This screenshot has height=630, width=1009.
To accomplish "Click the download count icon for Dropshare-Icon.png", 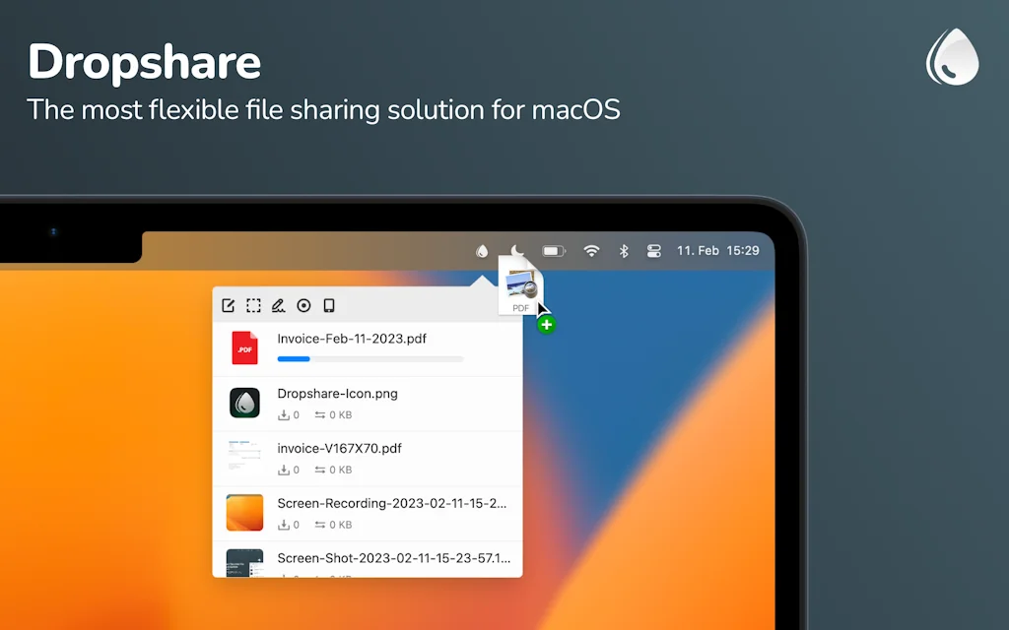I will [283, 414].
